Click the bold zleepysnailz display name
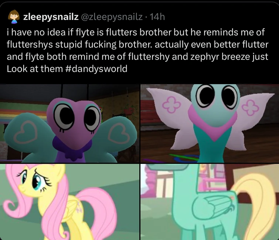The height and width of the screenshot is (240, 279). point(51,17)
